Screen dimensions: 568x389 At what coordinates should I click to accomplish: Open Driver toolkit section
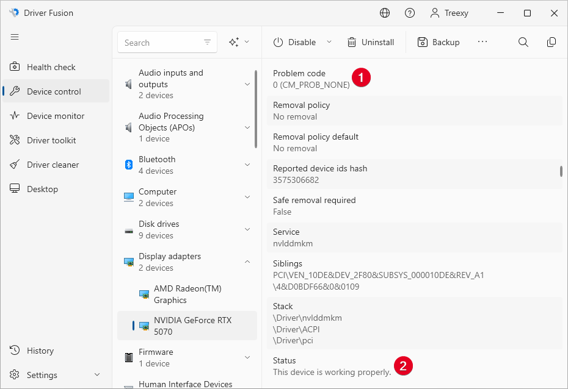tap(56, 140)
